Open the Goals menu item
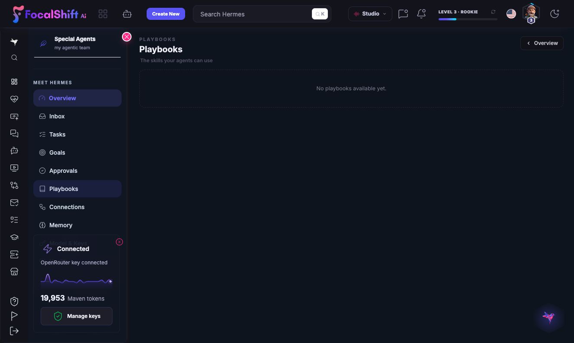The image size is (574, 343). pyautogui.click(x=77, y=152)
